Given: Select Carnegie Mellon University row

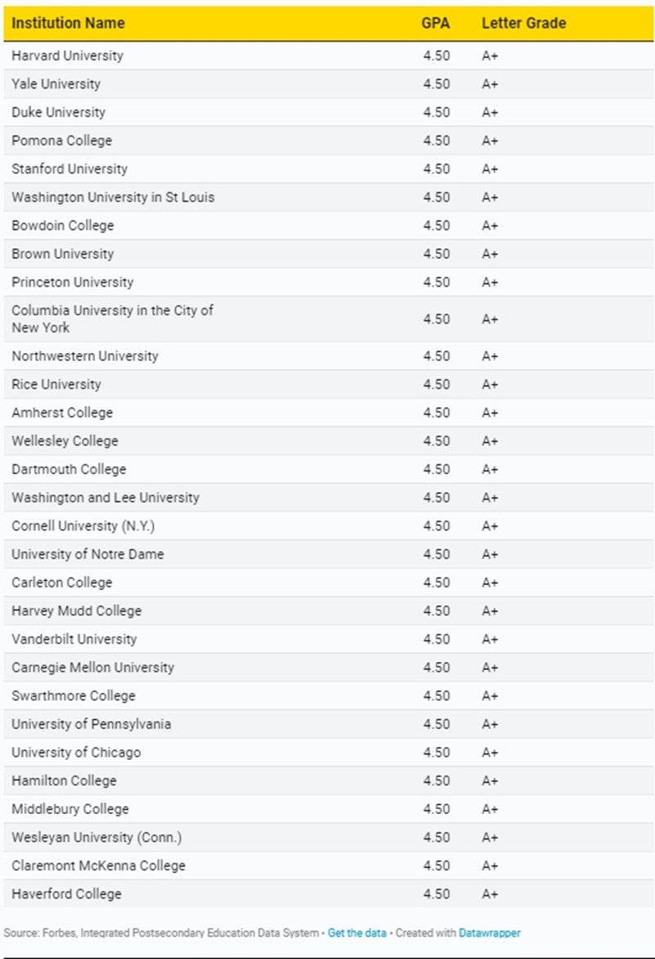Looking at the screenshot, I should [93, 667].
